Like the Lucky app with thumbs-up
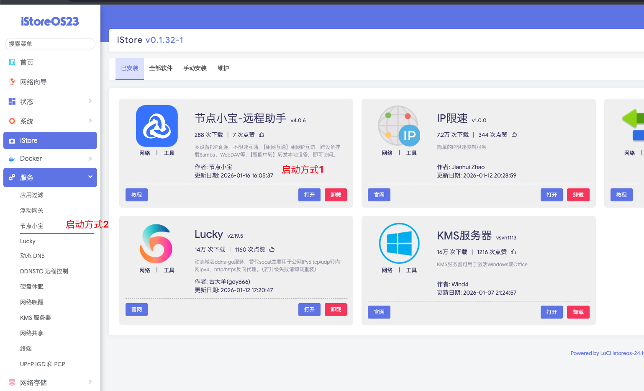Viewport: 644px width, 391px height. coord(272,250)
